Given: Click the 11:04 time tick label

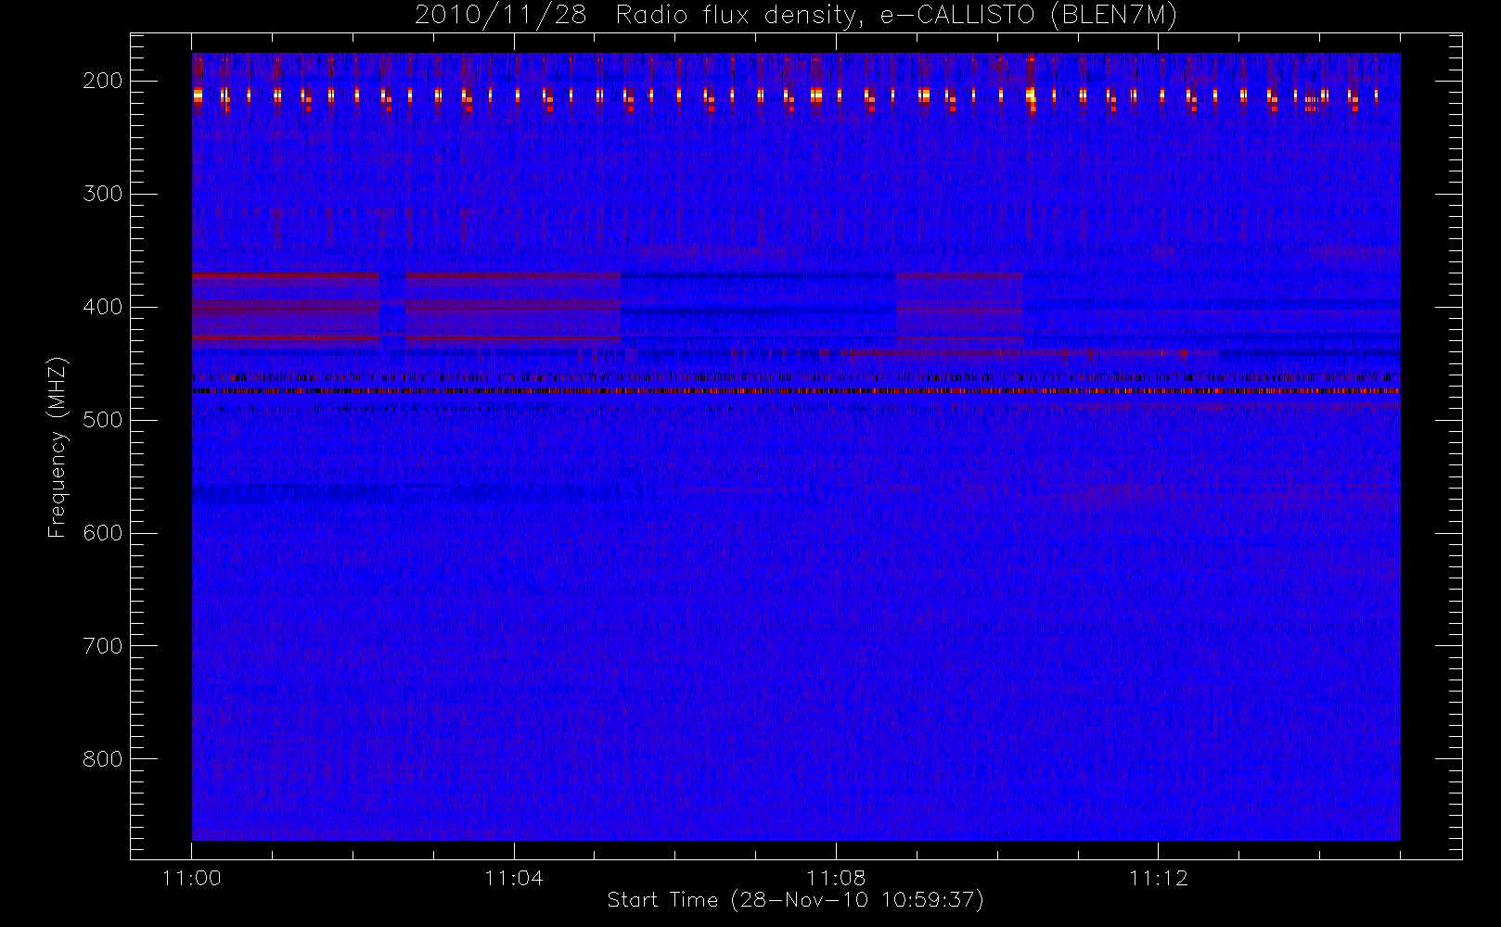Looking at the screenshot, I should (514, 878).
